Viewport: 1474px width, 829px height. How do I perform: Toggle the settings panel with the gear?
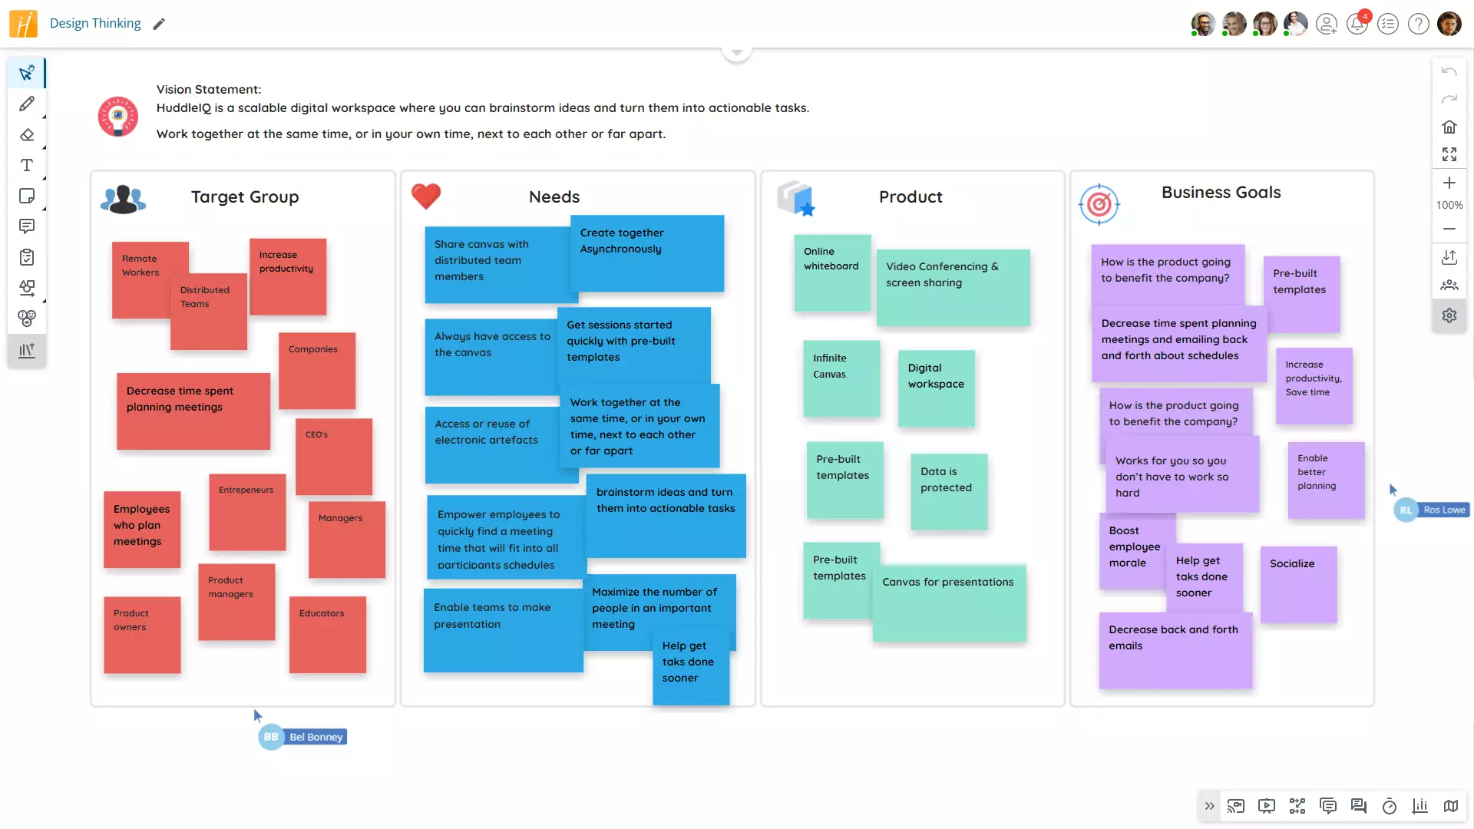1449,315
